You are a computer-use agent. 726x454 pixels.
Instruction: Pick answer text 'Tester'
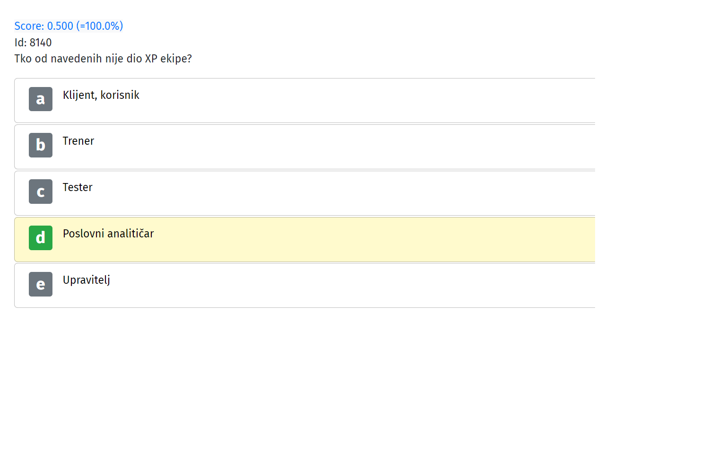click(x=78, y=187)
